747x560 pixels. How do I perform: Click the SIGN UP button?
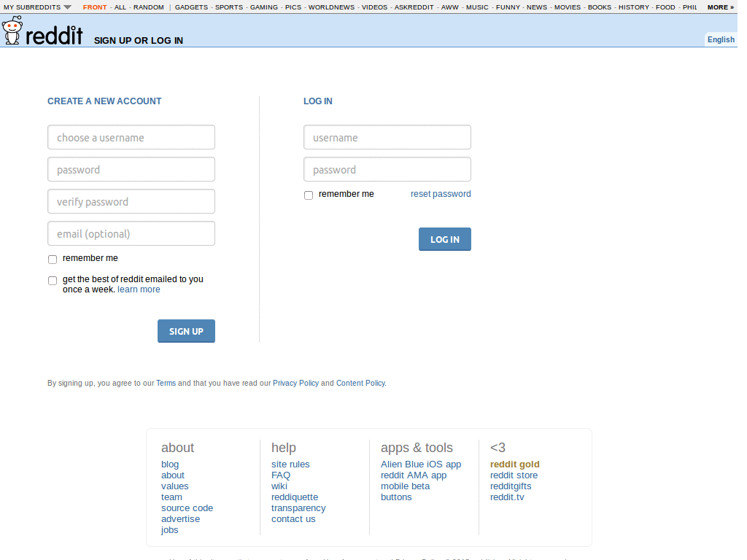pos(186,331)
